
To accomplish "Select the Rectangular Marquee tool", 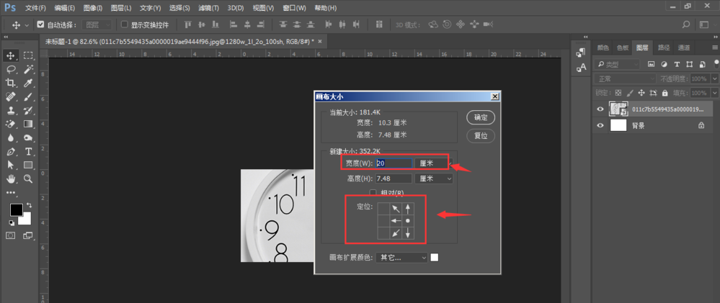I will [29, 56].
